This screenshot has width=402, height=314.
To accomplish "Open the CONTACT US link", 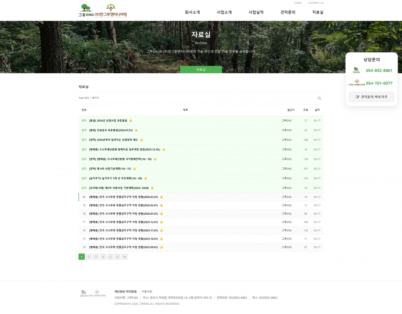I will click(x=316, y=3).
